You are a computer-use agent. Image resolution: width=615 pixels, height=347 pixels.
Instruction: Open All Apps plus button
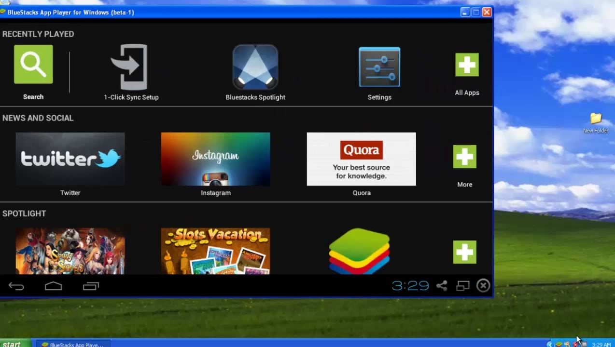pos(467,65)
